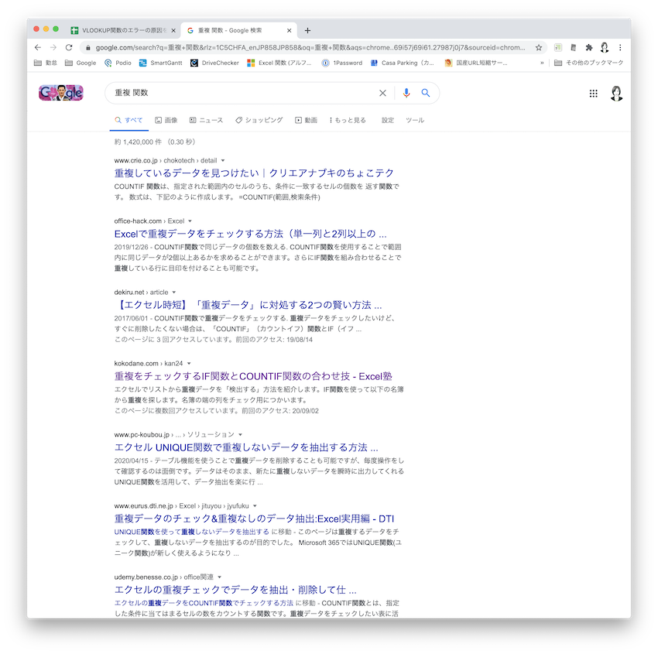
Task: Click the voice search microphone icon
Action: tap(406, 93)
